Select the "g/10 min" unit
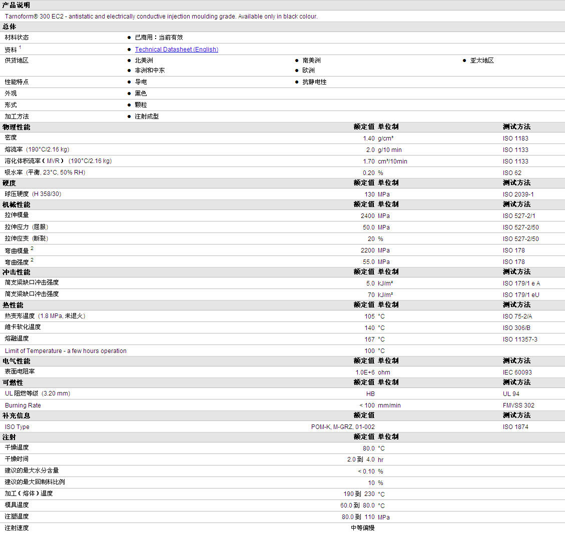The width and height of the screenshot is (565, 533). point(390,150)
